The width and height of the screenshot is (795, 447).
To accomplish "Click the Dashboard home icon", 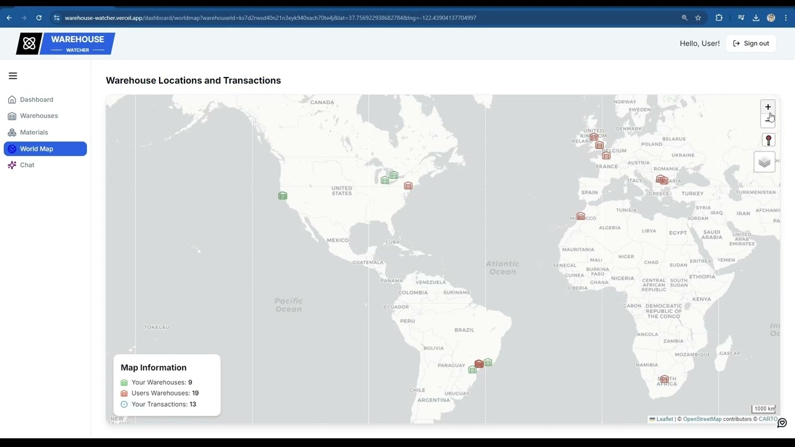I will pos(11,99).
